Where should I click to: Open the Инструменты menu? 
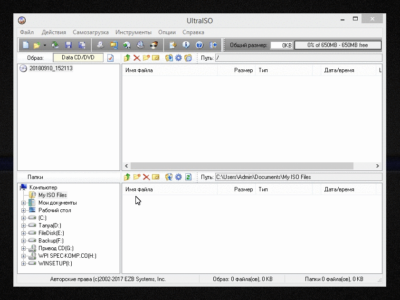(133, 32)
